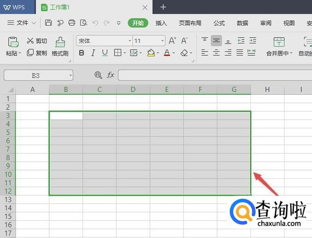Click inside the formula bar input
The height and width of the screenshot is (238, 312).
(x=215, y=75)
